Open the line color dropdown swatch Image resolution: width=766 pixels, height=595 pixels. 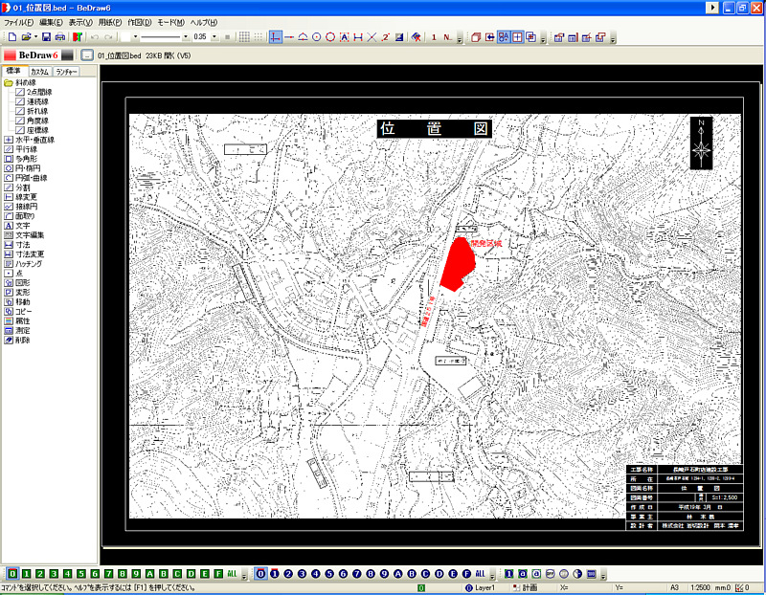coord(135,36)
